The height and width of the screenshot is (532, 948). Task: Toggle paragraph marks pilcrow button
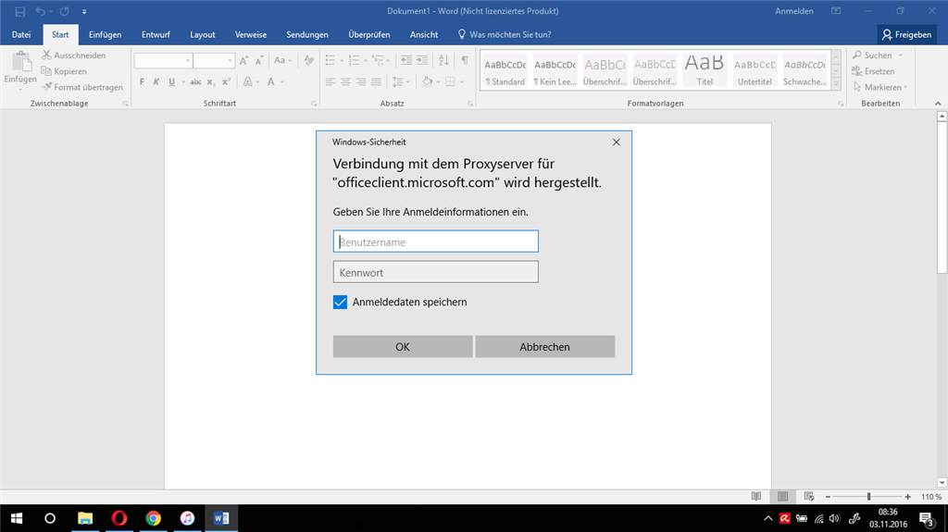tap(465, 60)
